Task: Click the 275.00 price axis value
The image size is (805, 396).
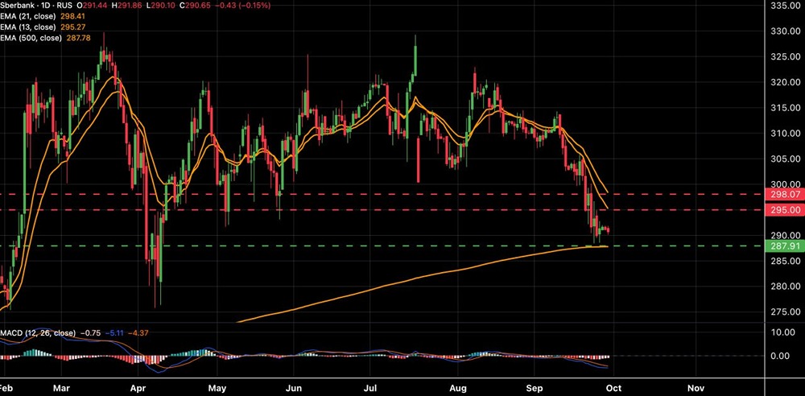Action: (x=786, y=311)
